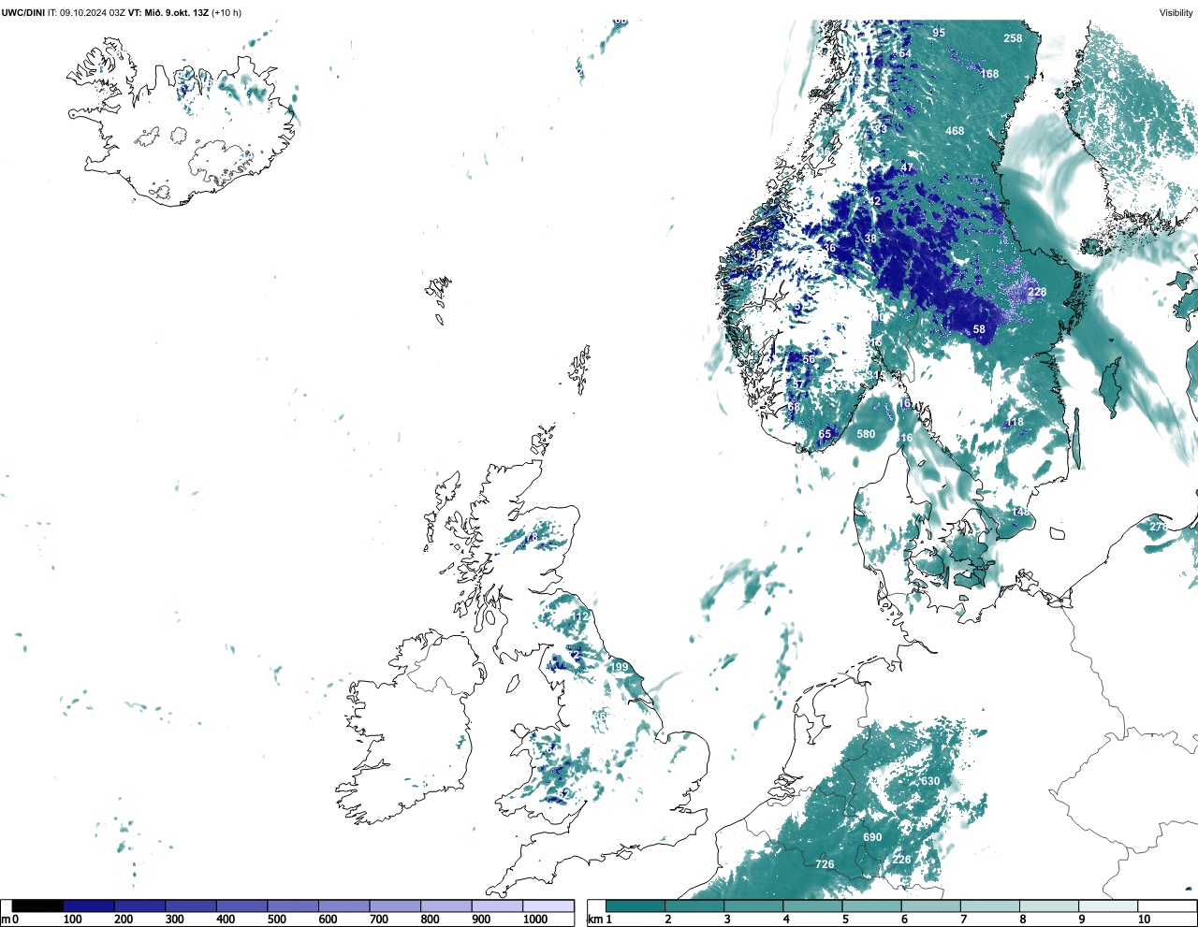The image size is (1198, 927).
Task: Select the 'UWC/DINI' header text
Action: tap(23, 13)
